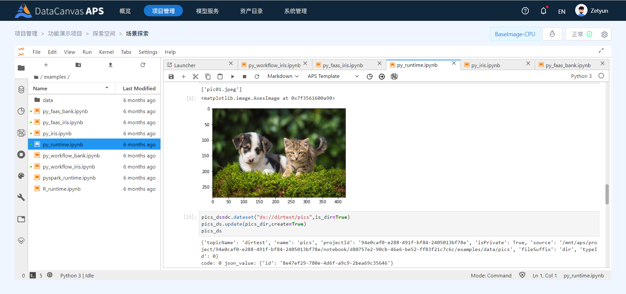626x294 pixels.
Task: Open the data folder
Action: pos(94,100)
